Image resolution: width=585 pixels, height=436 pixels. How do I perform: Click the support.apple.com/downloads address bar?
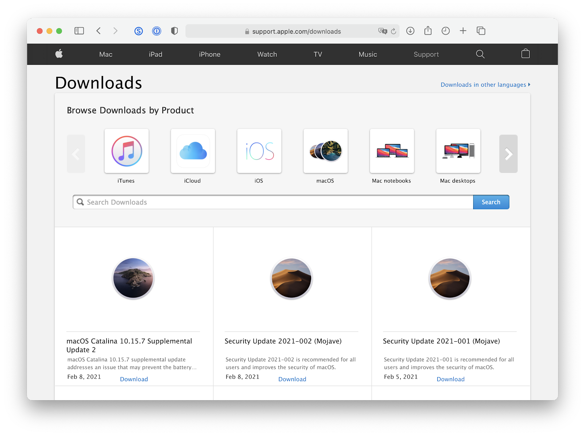point(292,31)
